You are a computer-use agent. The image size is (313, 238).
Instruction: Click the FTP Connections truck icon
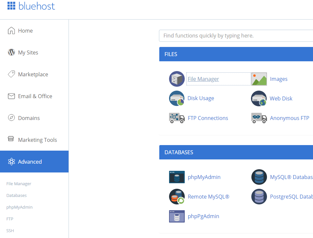click(x=177, y=118)
